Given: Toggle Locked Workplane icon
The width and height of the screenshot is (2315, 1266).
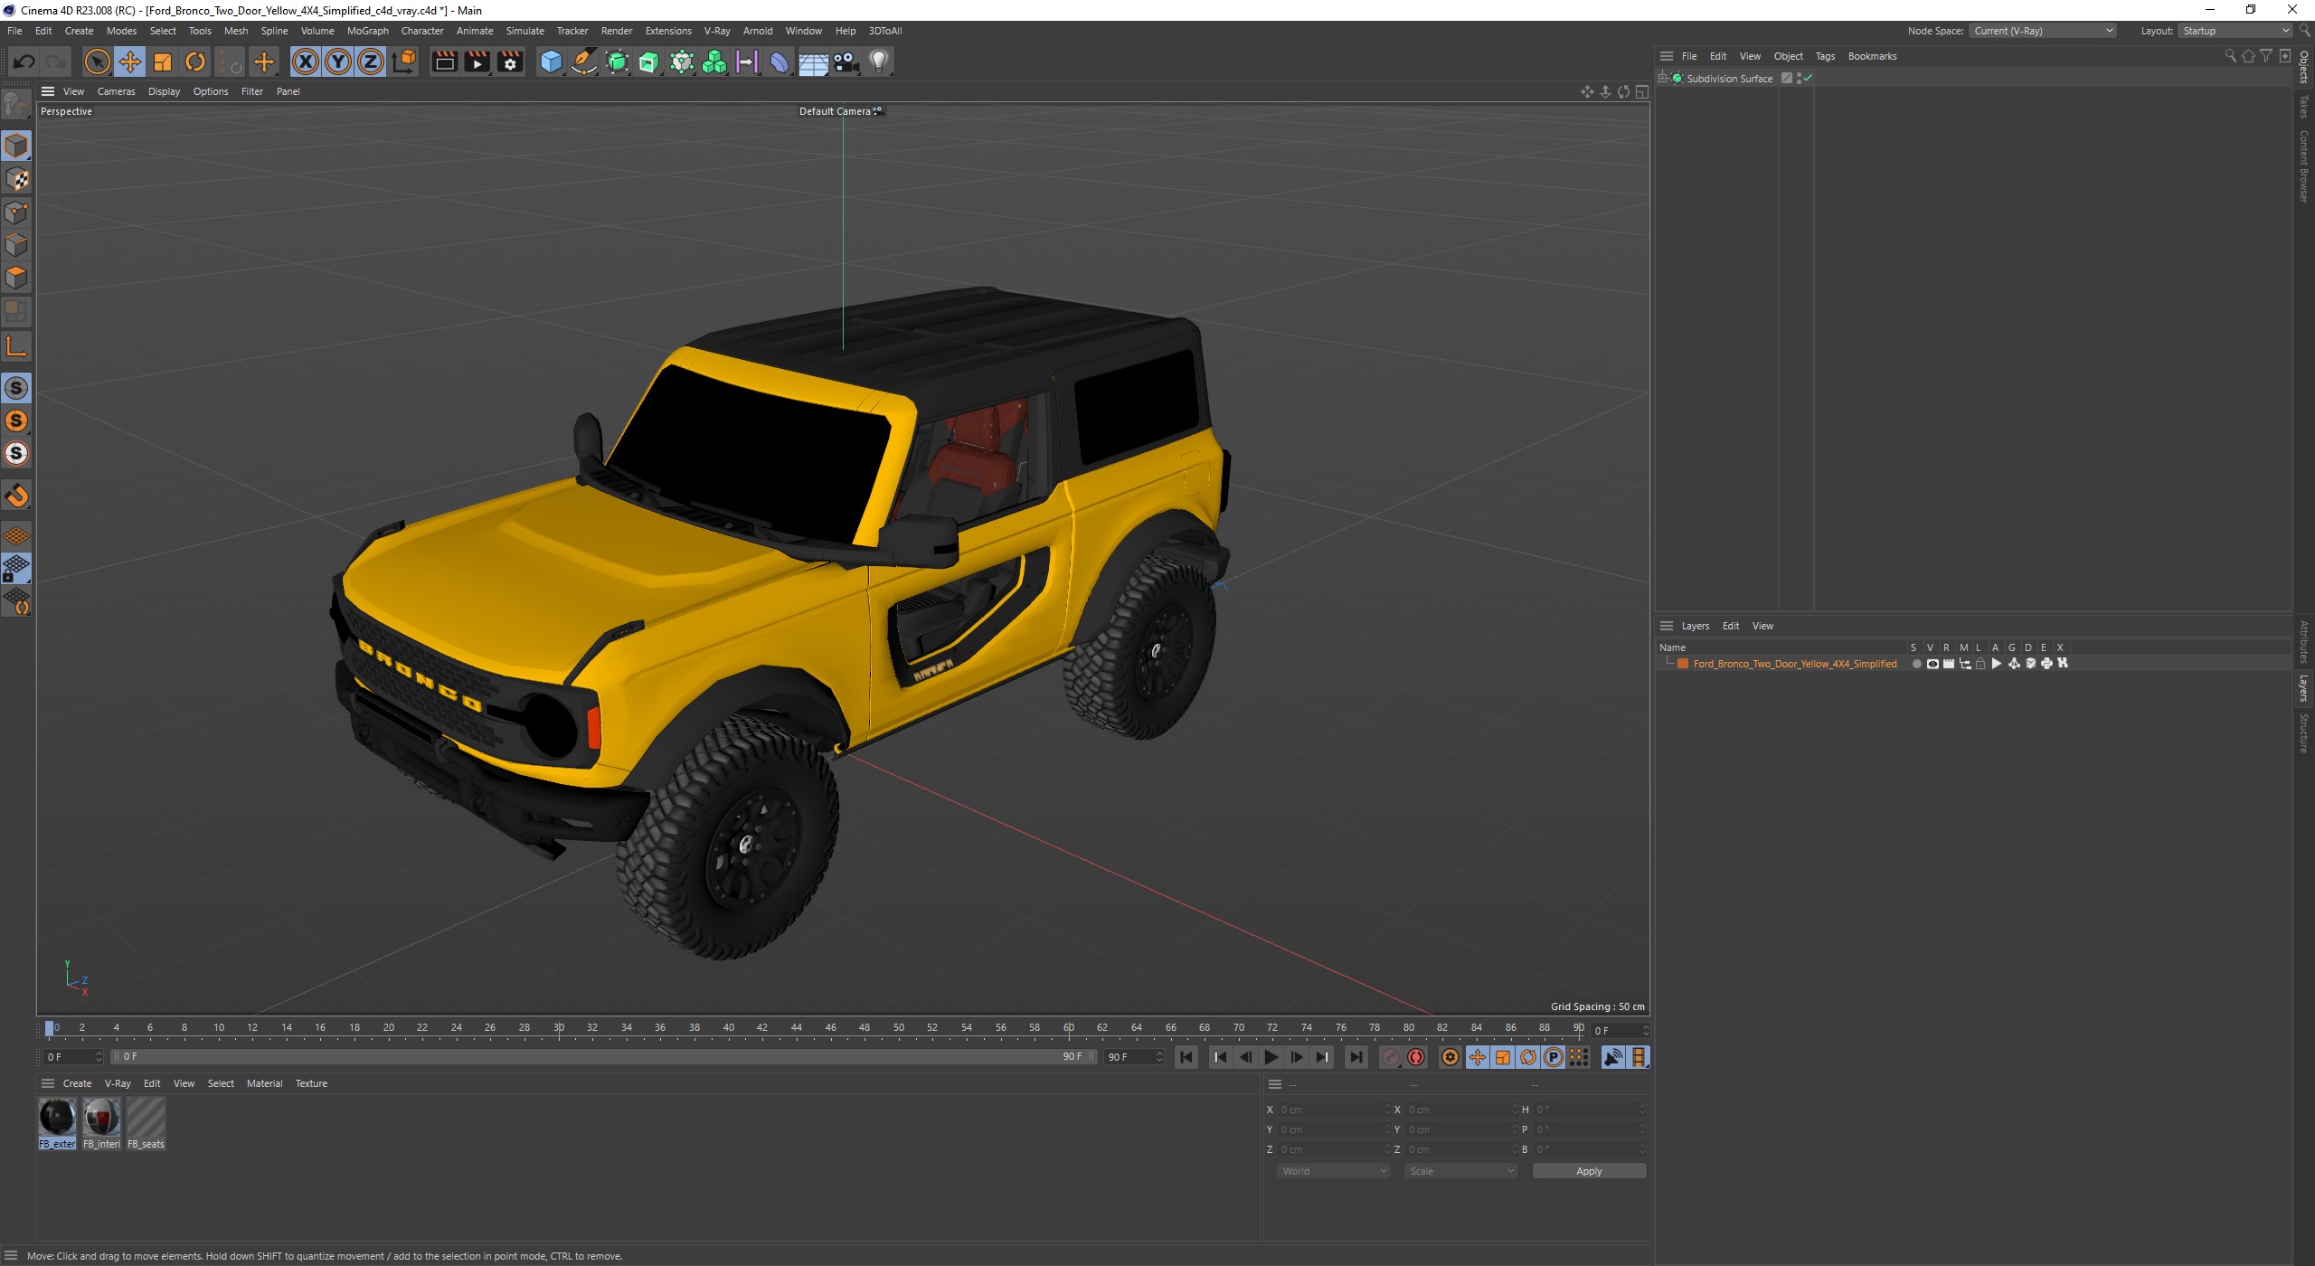Looking at the screenshot, I should coord(16,569).
